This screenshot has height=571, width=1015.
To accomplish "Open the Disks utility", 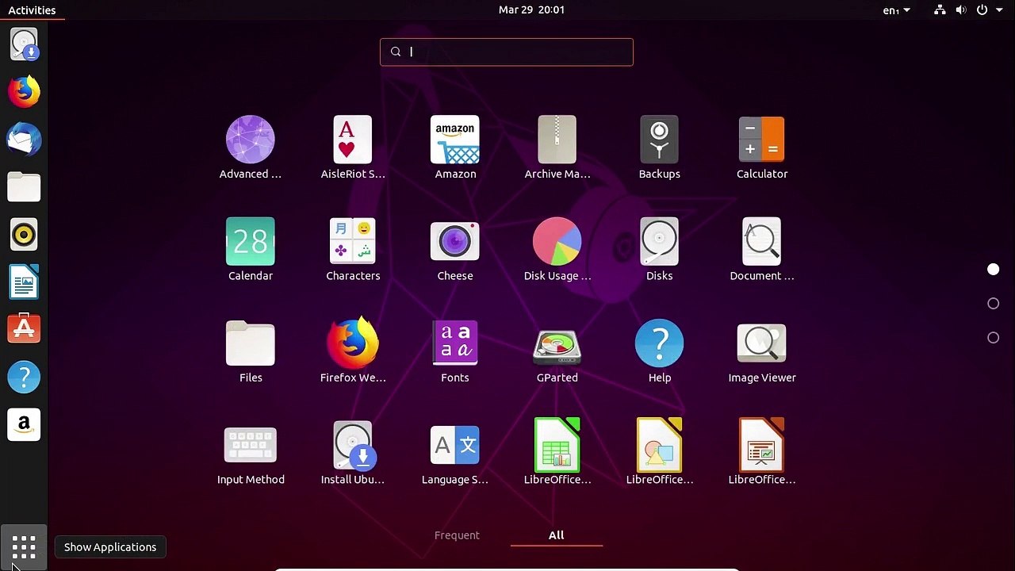I will 660,249.
